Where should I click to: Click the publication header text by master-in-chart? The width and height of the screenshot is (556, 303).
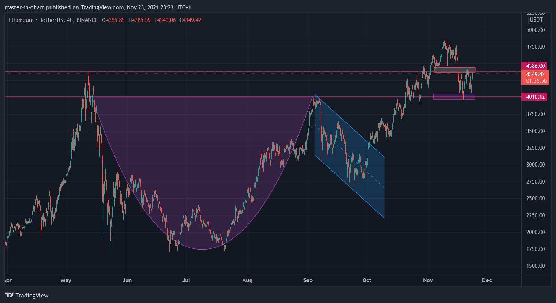98,7
